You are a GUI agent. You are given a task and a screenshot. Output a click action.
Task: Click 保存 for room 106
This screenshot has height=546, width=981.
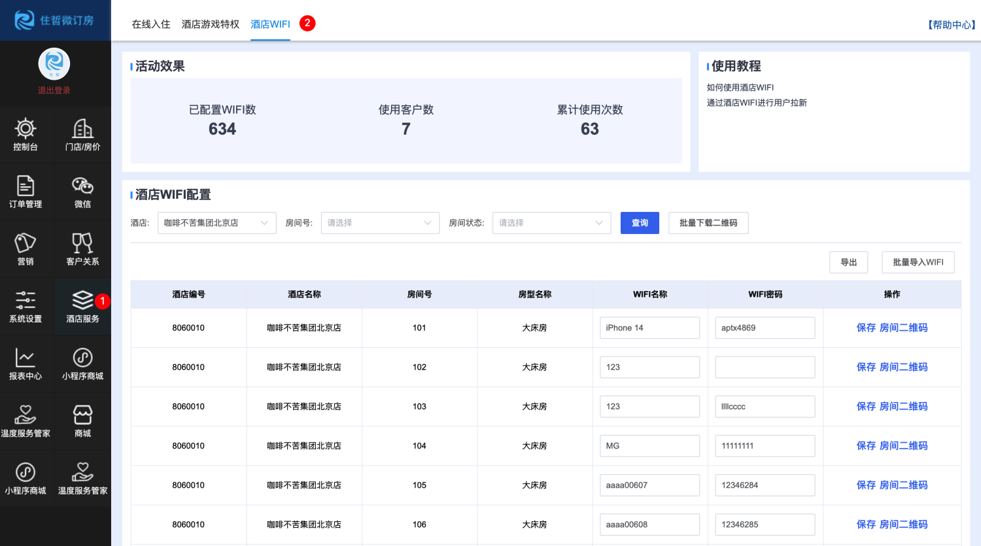[x=866, y=524]
